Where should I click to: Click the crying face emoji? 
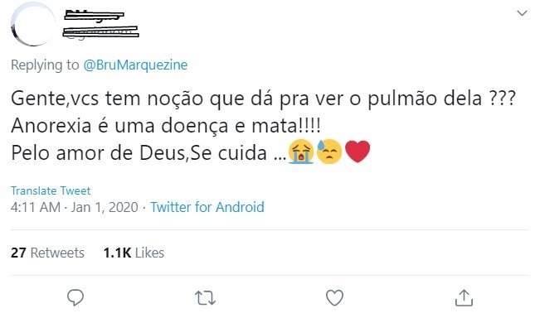pos(301,152)
